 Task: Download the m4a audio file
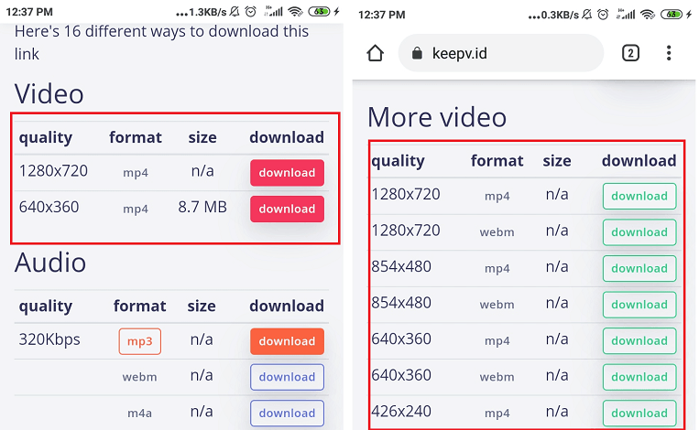(287, 414)
